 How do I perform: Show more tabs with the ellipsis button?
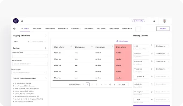tap(138, 29)
